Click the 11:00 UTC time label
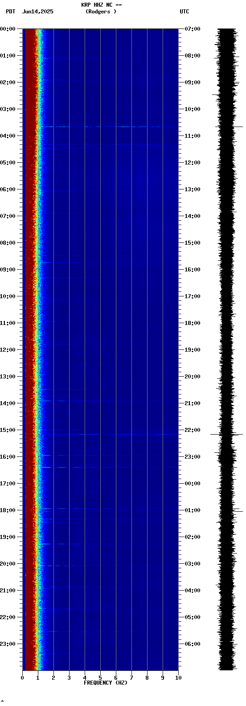This screenshot has height=706, width=246. coord(193,136)
